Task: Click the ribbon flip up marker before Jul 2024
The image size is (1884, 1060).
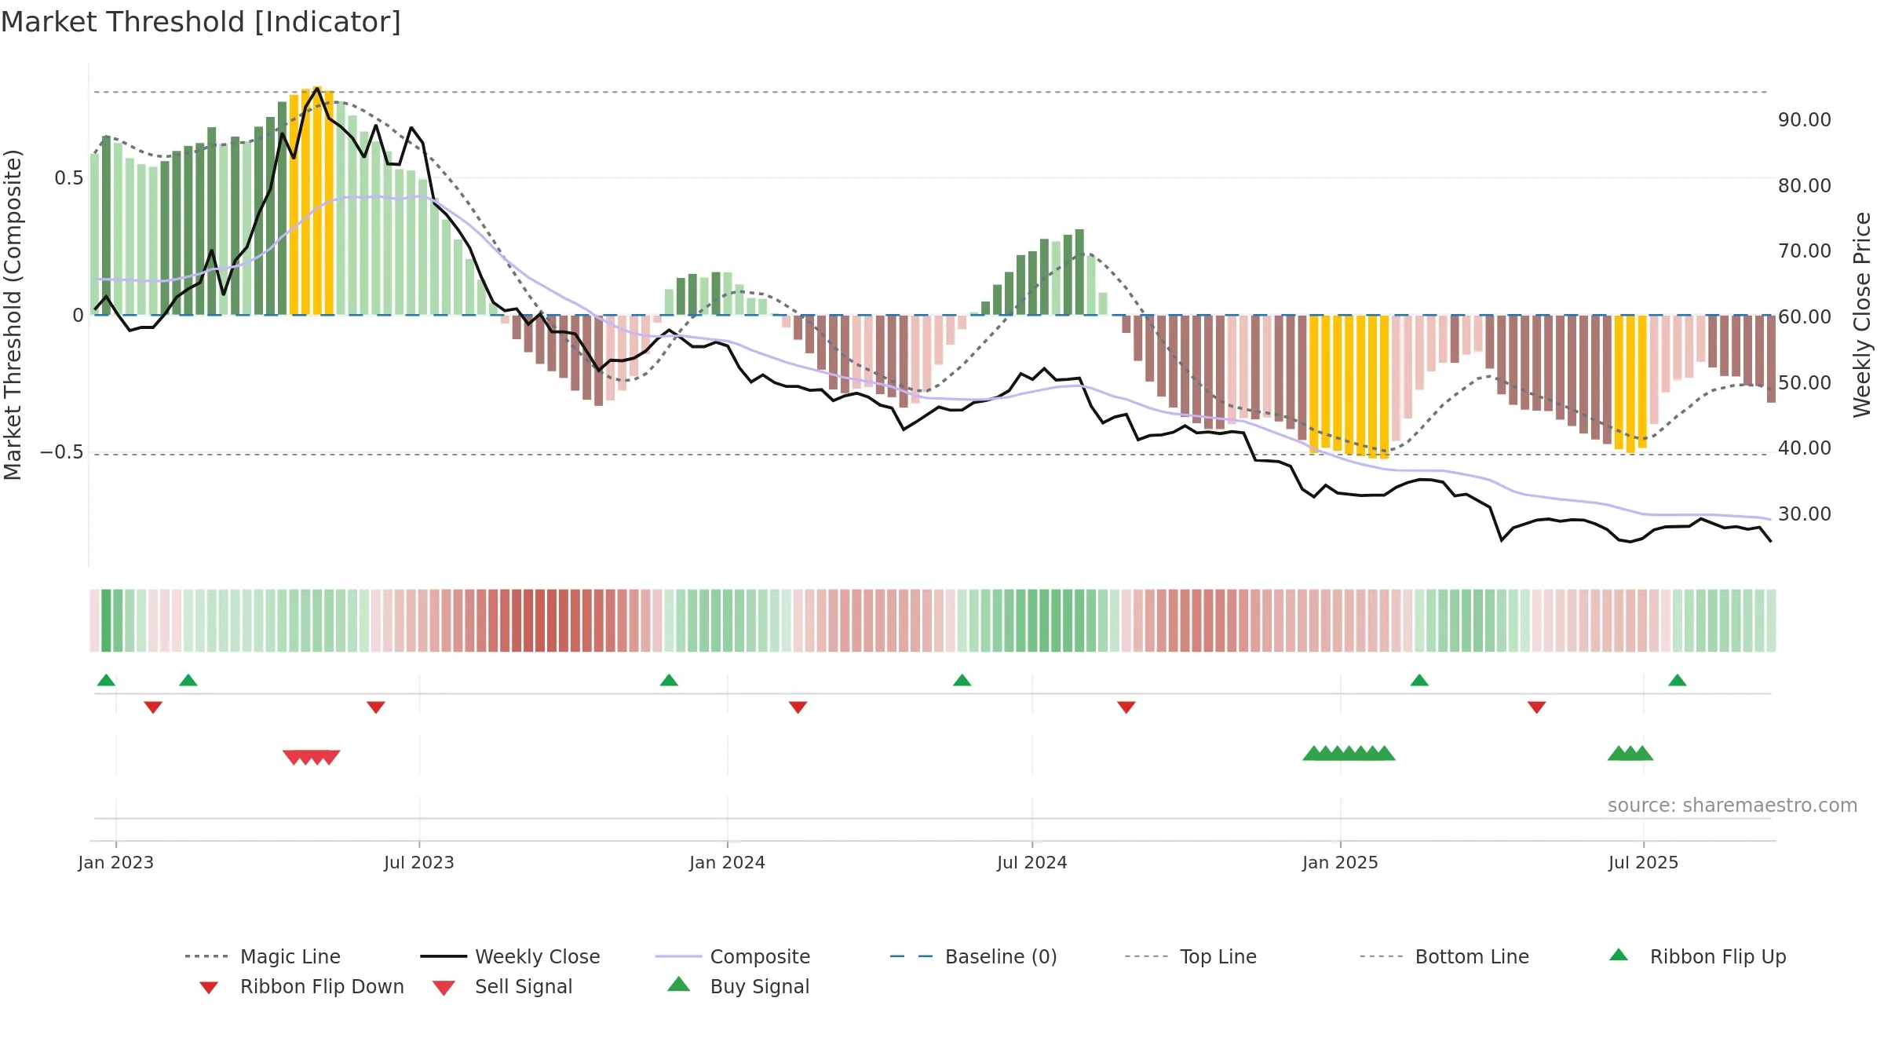Action: coord(962,680)
